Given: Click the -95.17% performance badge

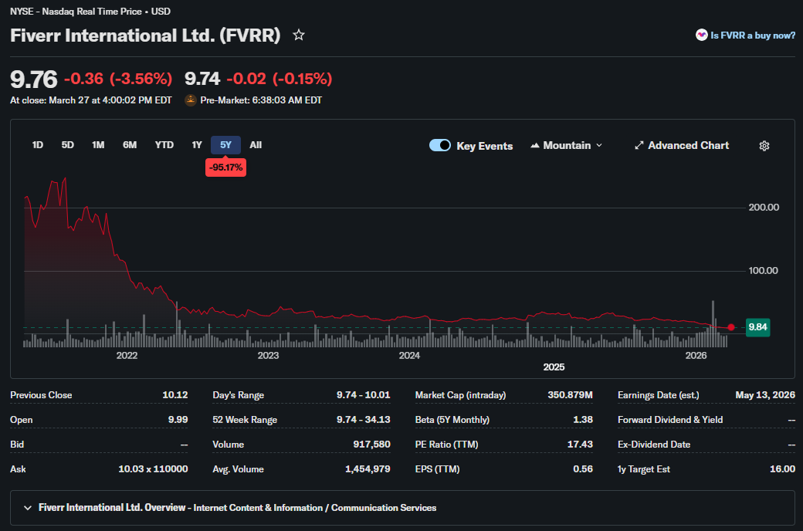Looking at the screenshot, I should 225,167.
